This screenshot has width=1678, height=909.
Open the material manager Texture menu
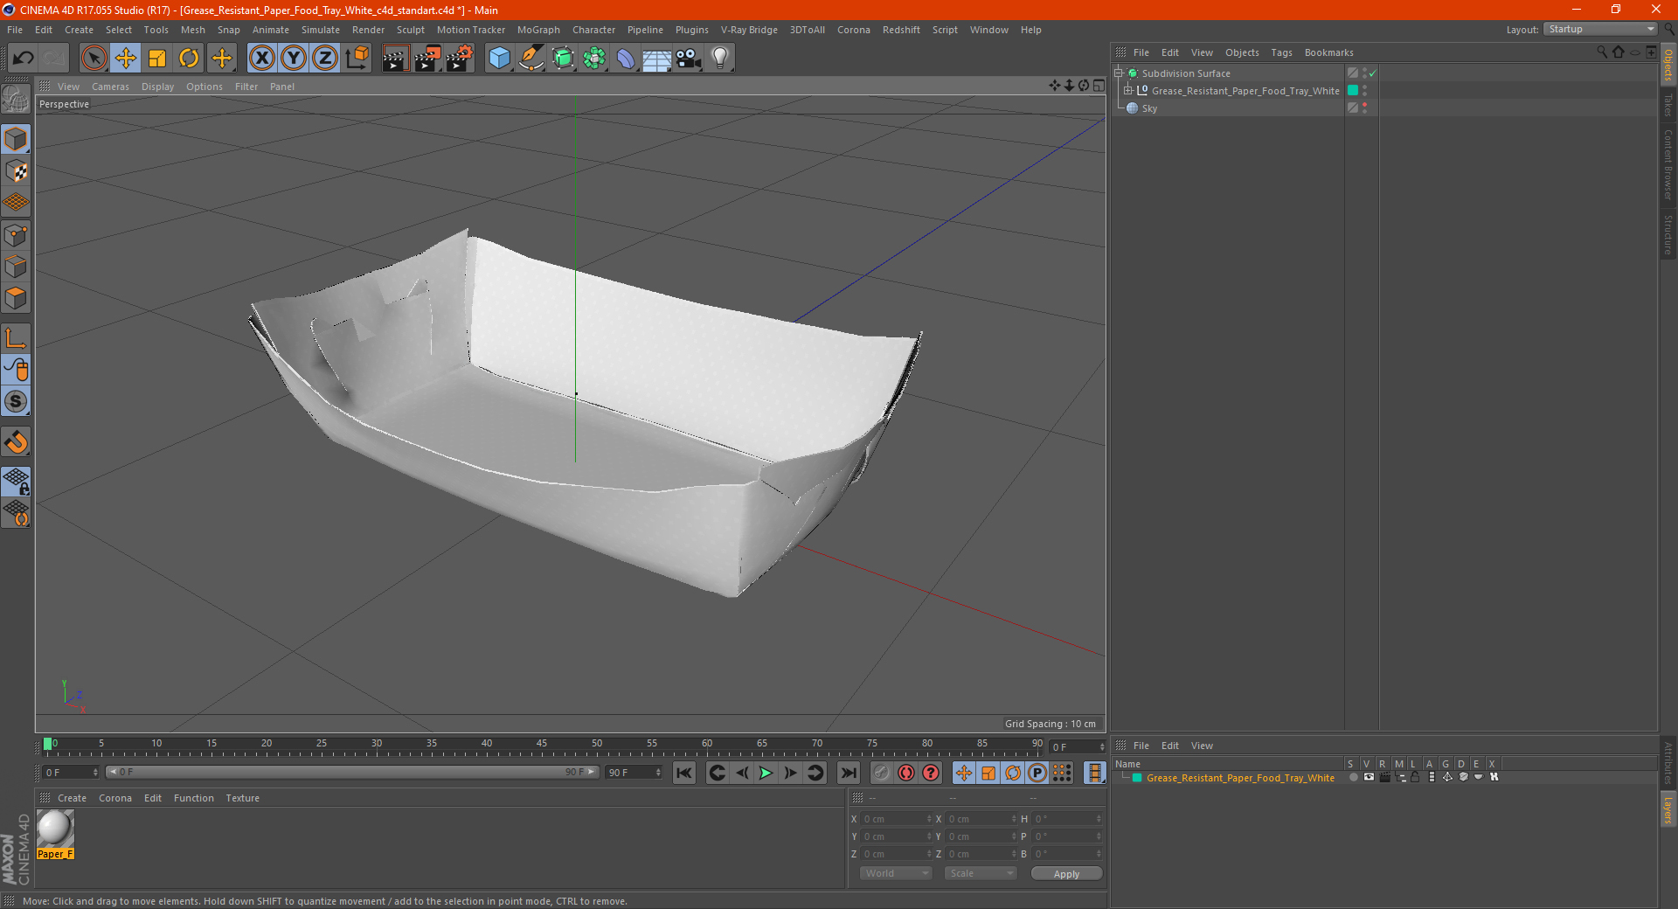click(x=242, y=798)
